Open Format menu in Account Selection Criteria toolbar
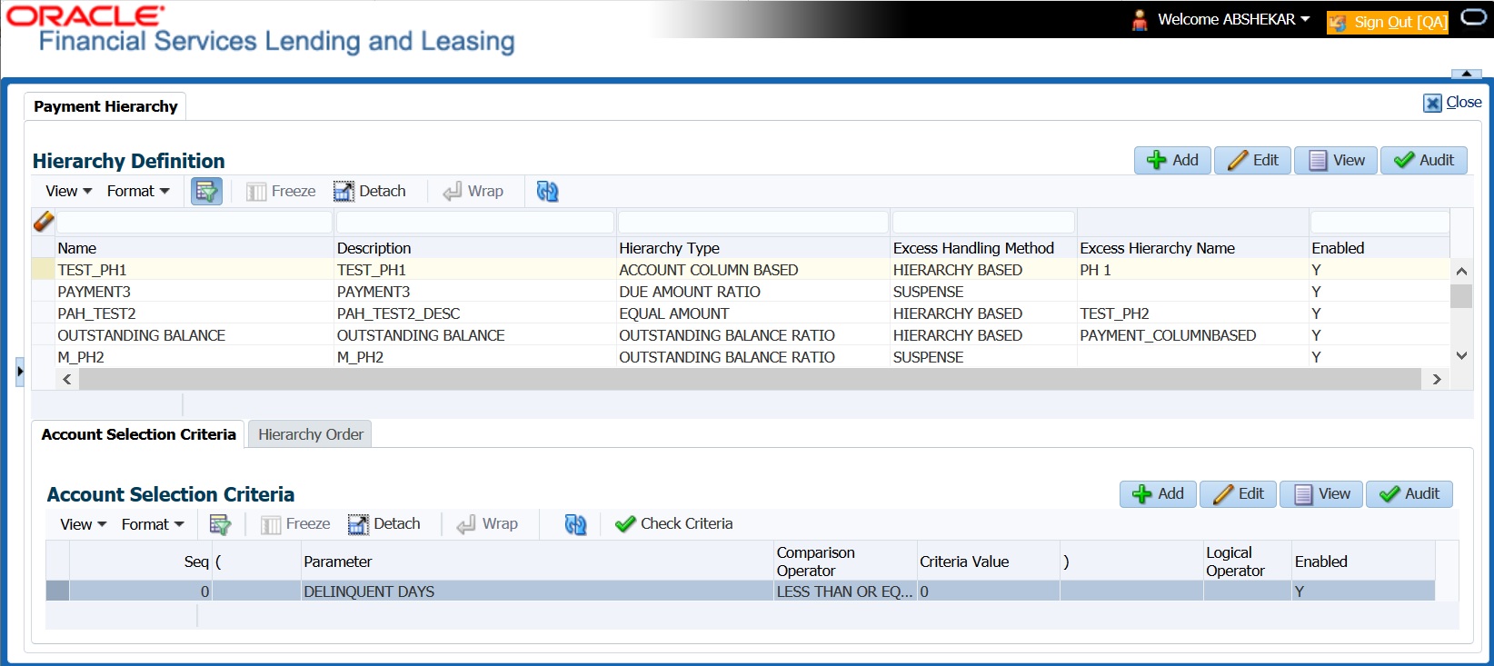Screen dimensions: 1494x666 click(x=153, y=524)
